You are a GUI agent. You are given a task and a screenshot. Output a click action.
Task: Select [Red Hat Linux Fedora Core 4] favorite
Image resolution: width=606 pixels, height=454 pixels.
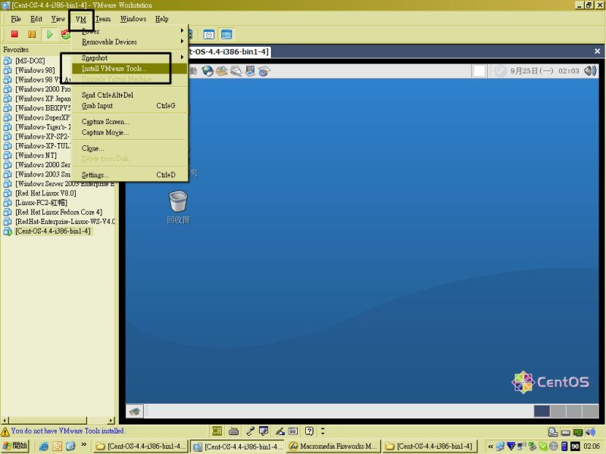tap(59, 212)
